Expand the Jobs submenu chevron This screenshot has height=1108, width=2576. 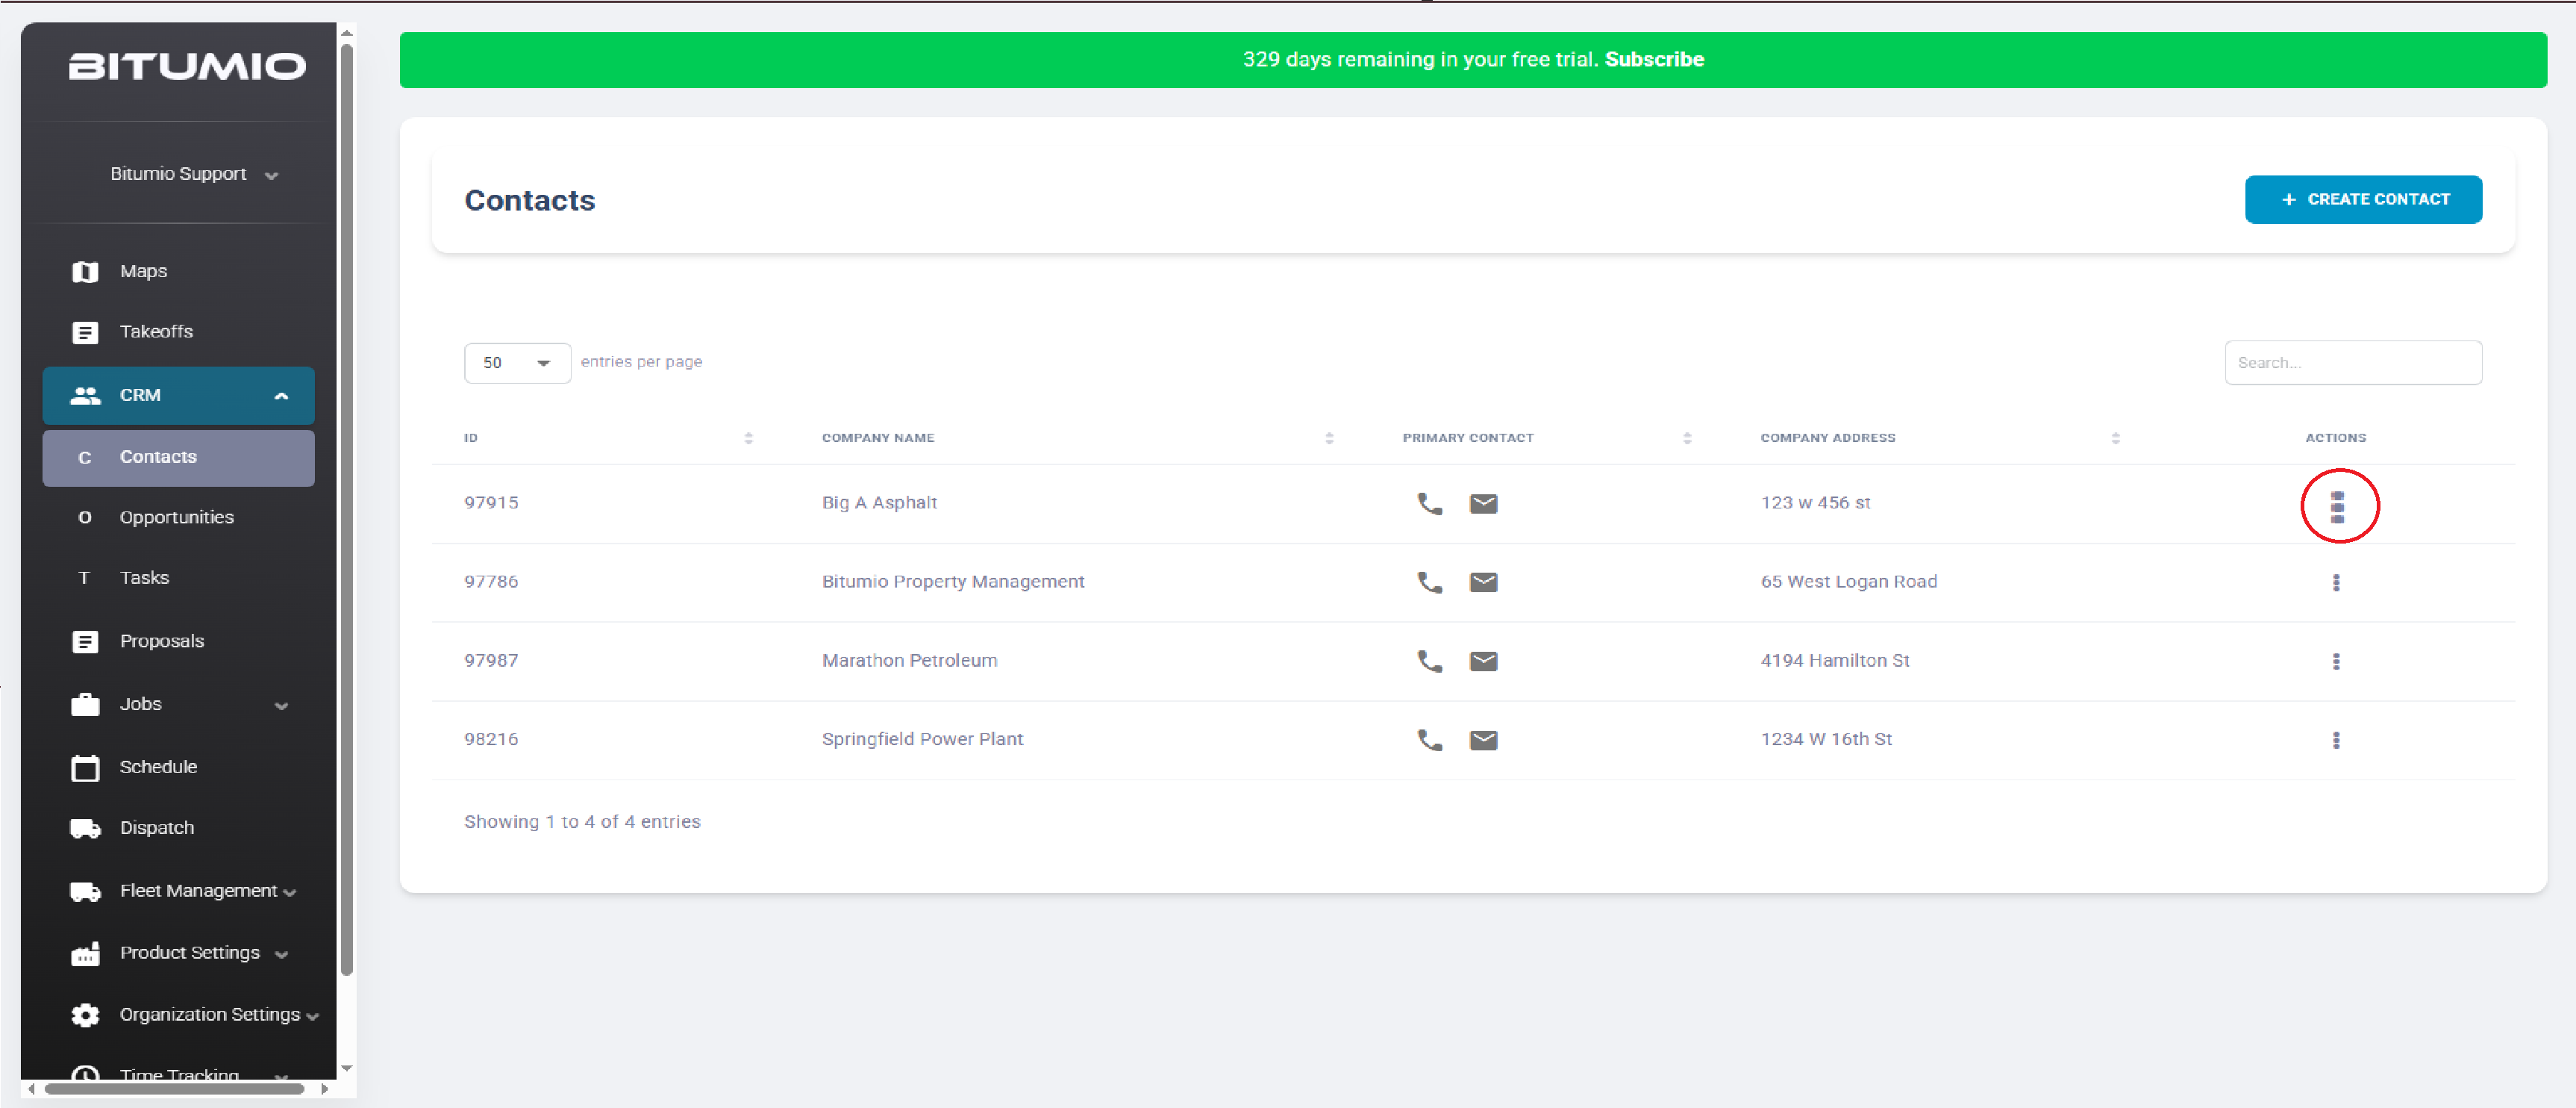click(281, 706)
